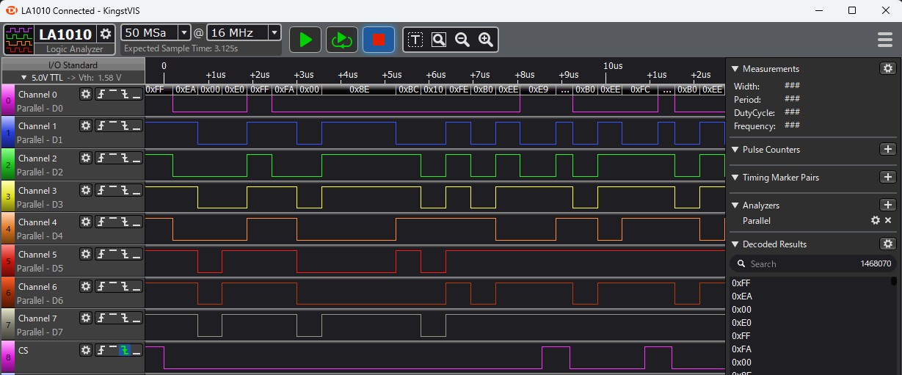Start single capture with green play button
The width and height of the screenshot is (902, 375).
pos(305,40)
